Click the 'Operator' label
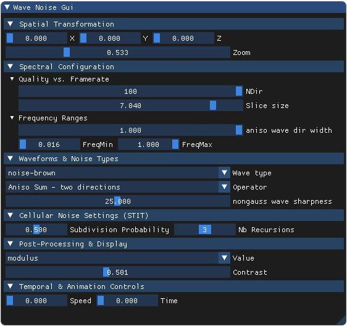This screenshot has width=347, height=326. (249, 187)
